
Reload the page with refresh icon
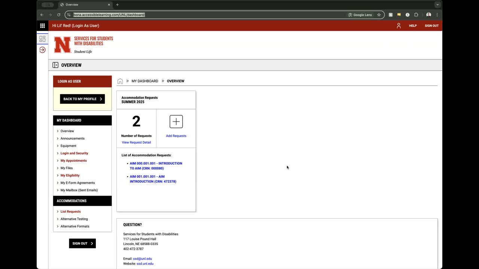59,15
